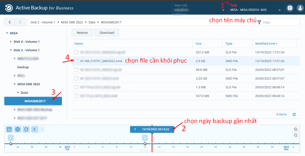Open the Task dropdown MISA-SR2016-NAS
The image size is (305, 156).
point(255,10)
